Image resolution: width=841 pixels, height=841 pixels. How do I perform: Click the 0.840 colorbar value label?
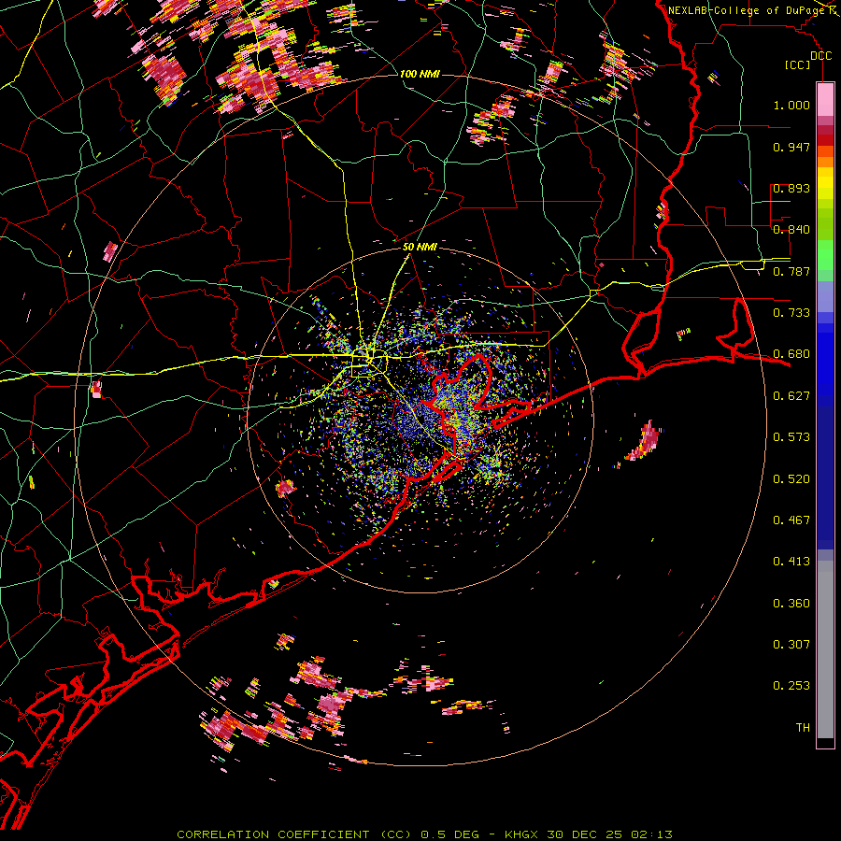click(791, 230)
